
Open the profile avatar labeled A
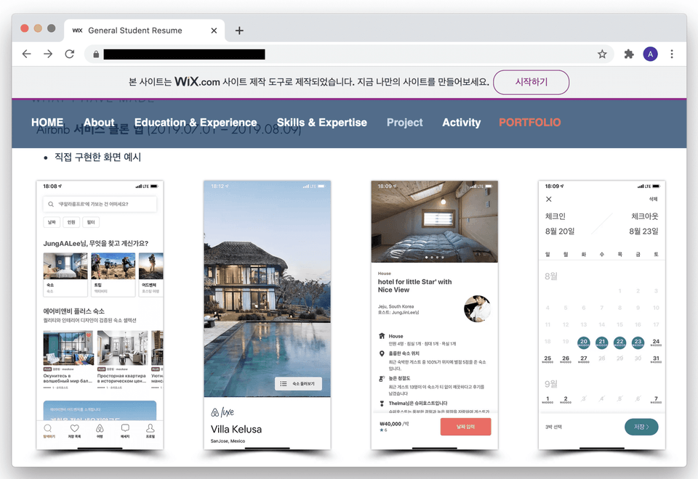(x=650, y=54)
